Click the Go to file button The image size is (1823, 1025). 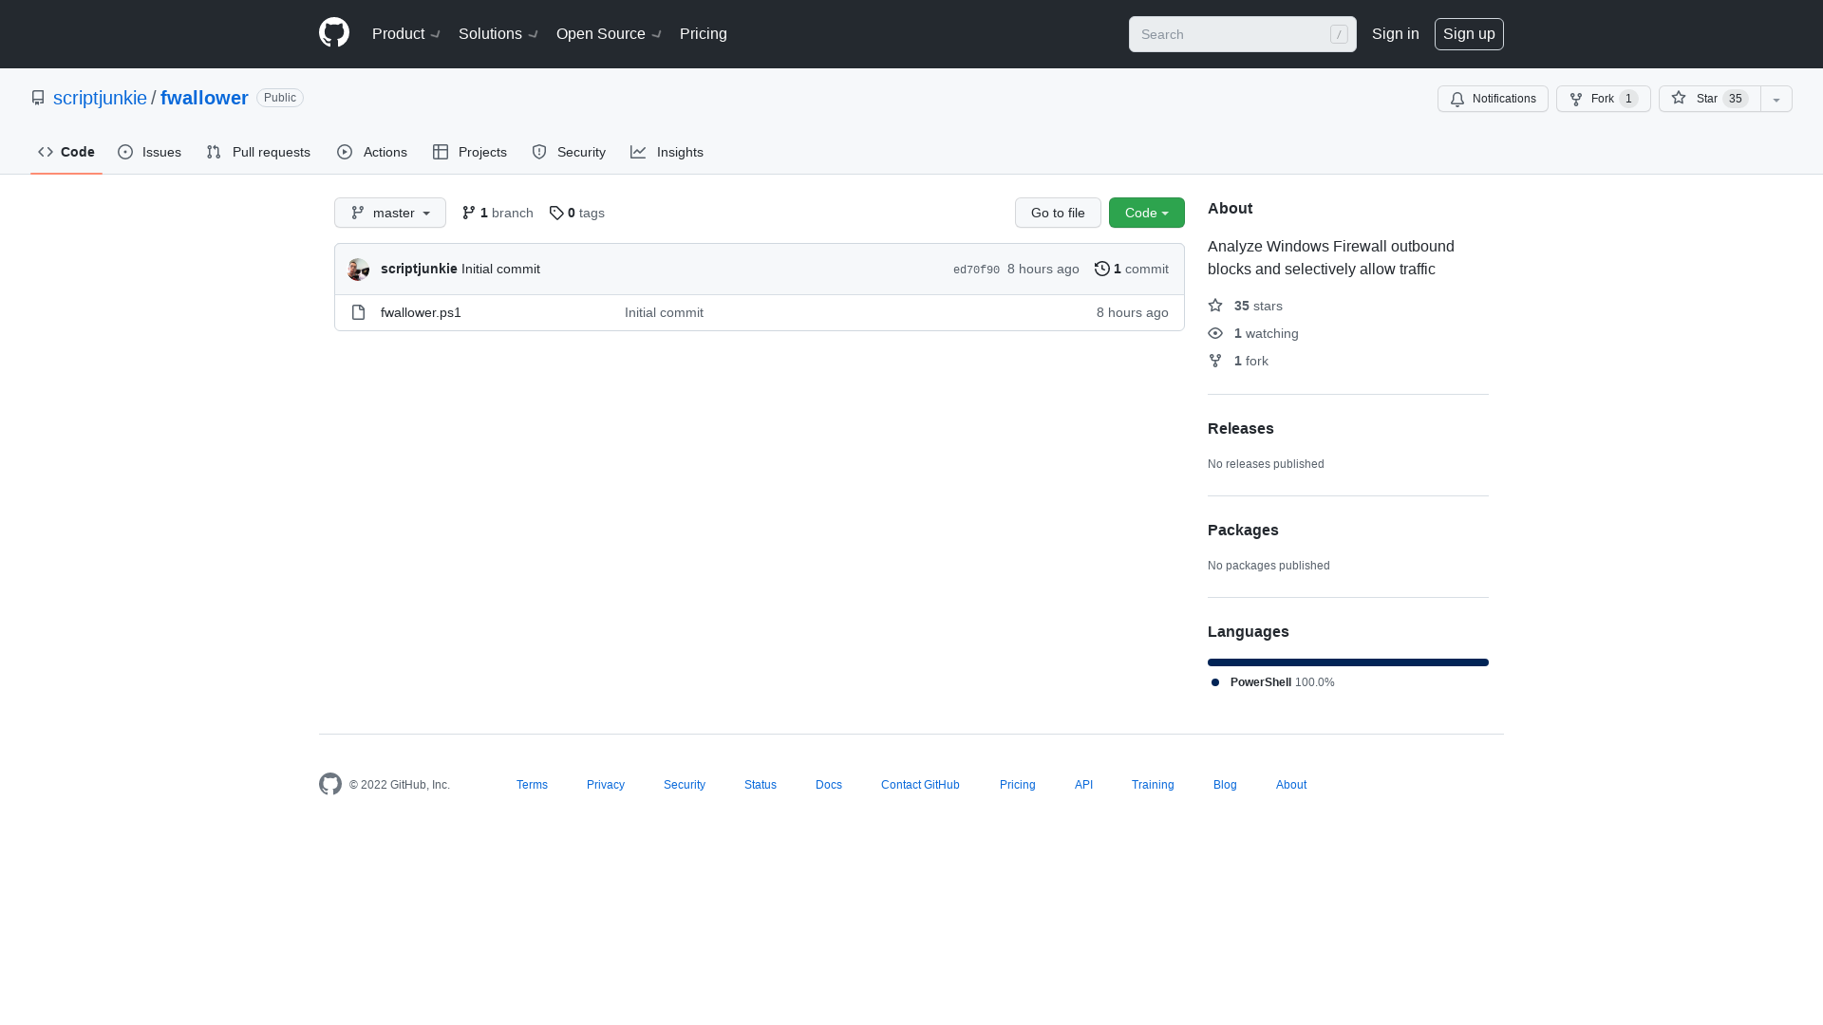click(1057, 212)
